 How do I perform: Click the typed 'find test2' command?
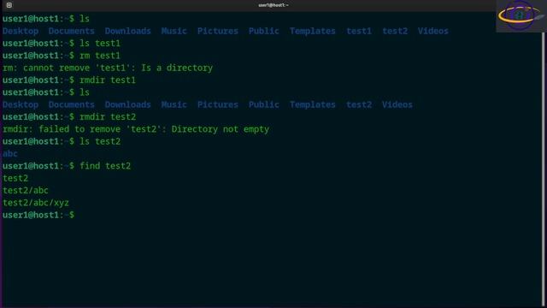tap(105, 166)
